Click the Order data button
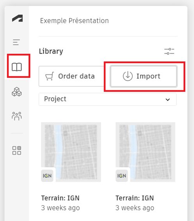Image resolution: width=194 pixels, height=221 pixels. coord(72,76)
